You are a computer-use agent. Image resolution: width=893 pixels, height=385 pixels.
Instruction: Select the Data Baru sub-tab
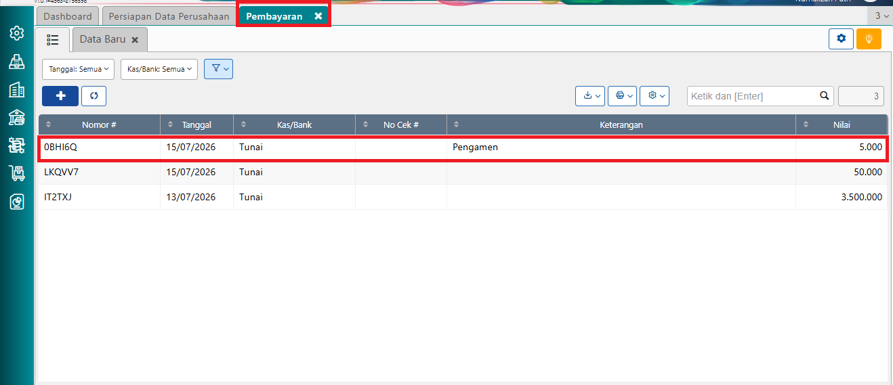[103, 39]
